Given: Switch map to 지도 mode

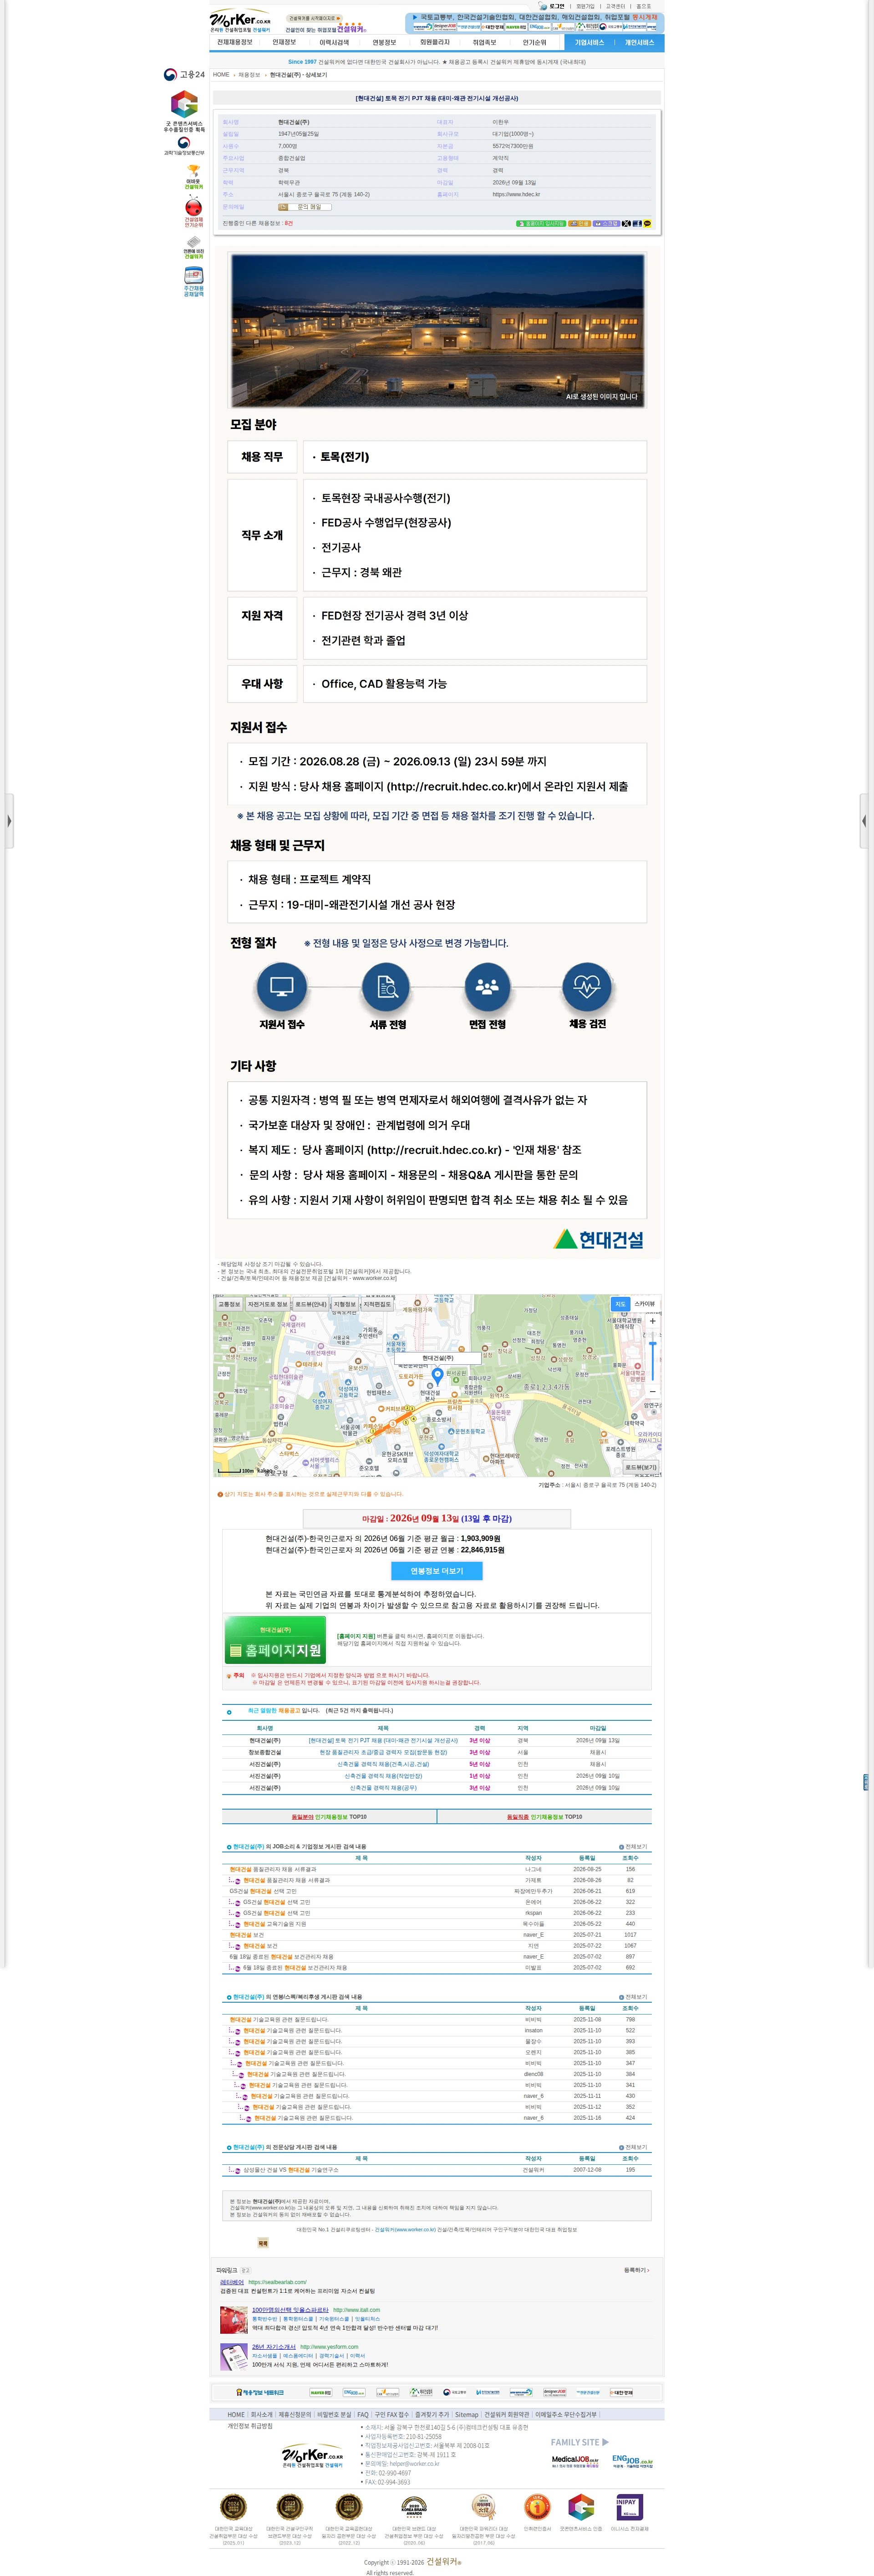Looking at the screenshot, I should tap(620, 1304).
